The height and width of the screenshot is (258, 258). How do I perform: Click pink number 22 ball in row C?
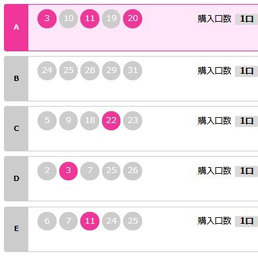(x=111, y=120)
